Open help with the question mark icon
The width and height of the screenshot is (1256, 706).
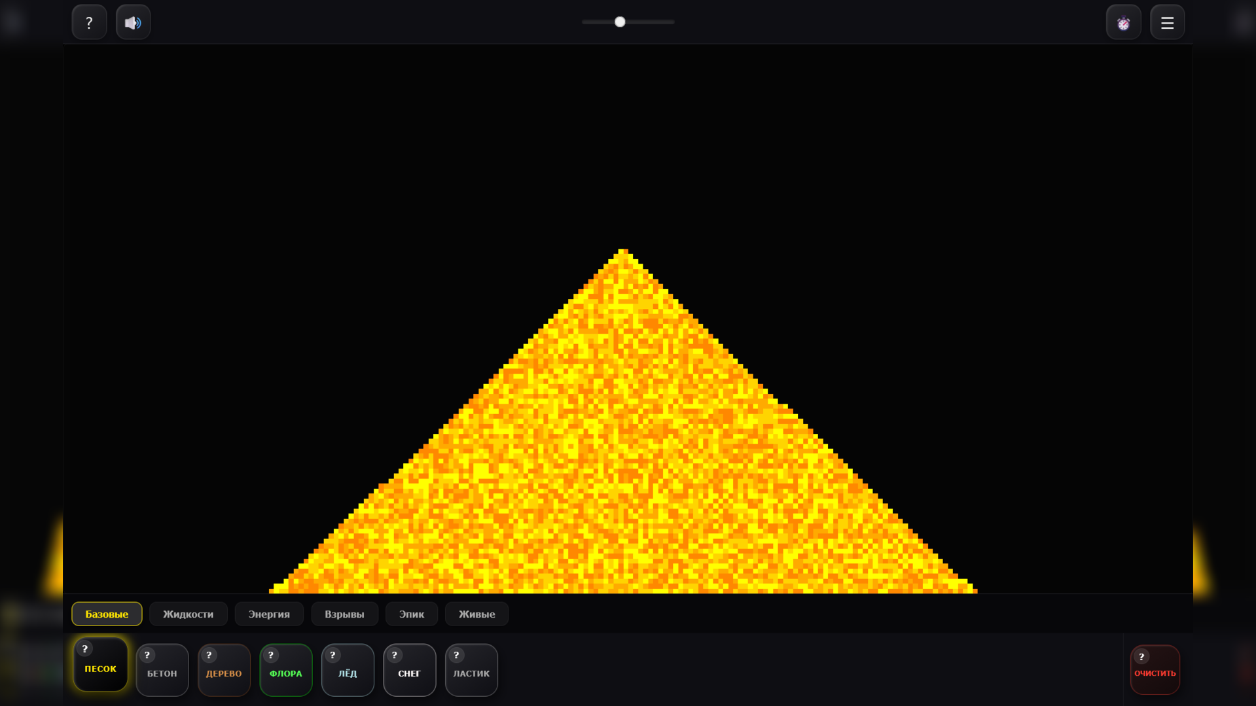pos(89,22)
